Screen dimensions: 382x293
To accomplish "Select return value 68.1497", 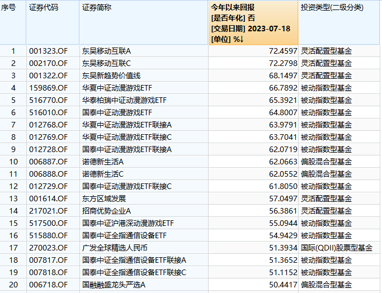I will pyautogui.click(x=283, y=75).
